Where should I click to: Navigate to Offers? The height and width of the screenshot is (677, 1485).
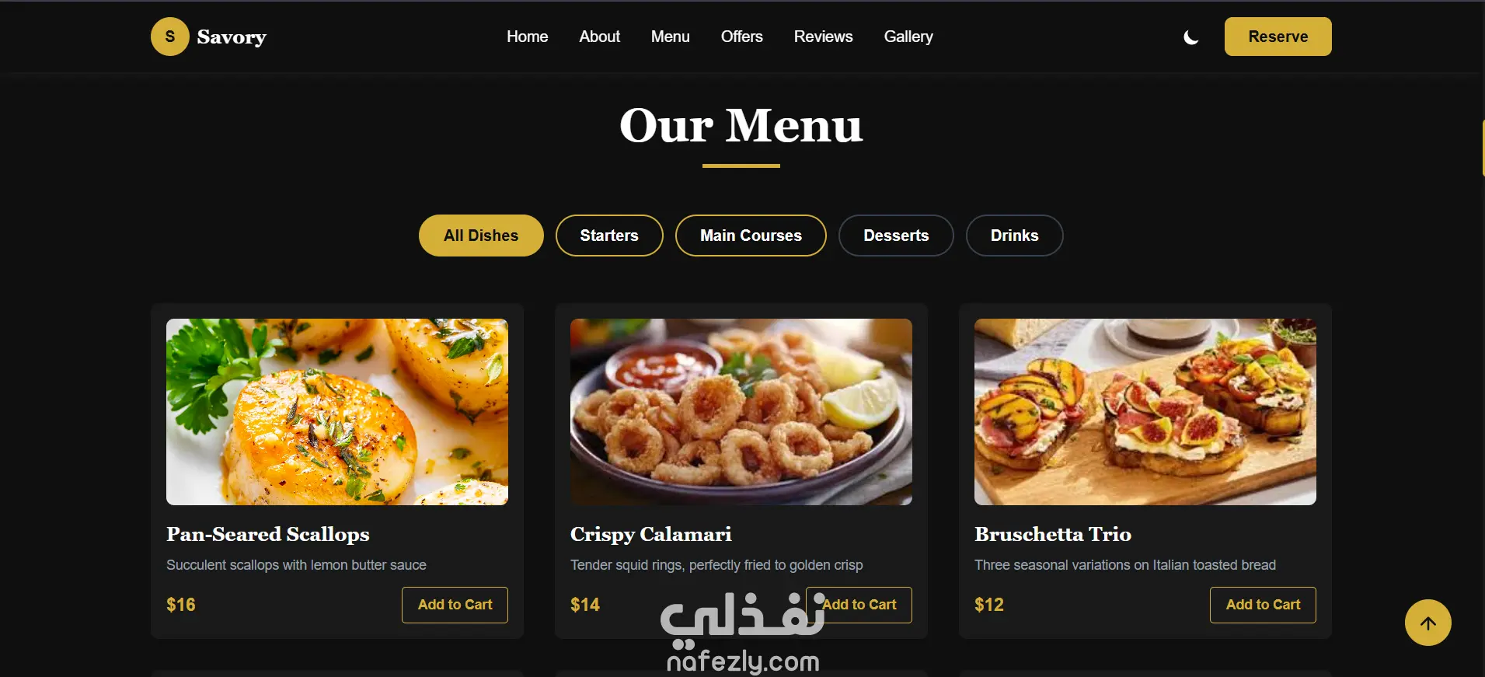click(741, 37)
